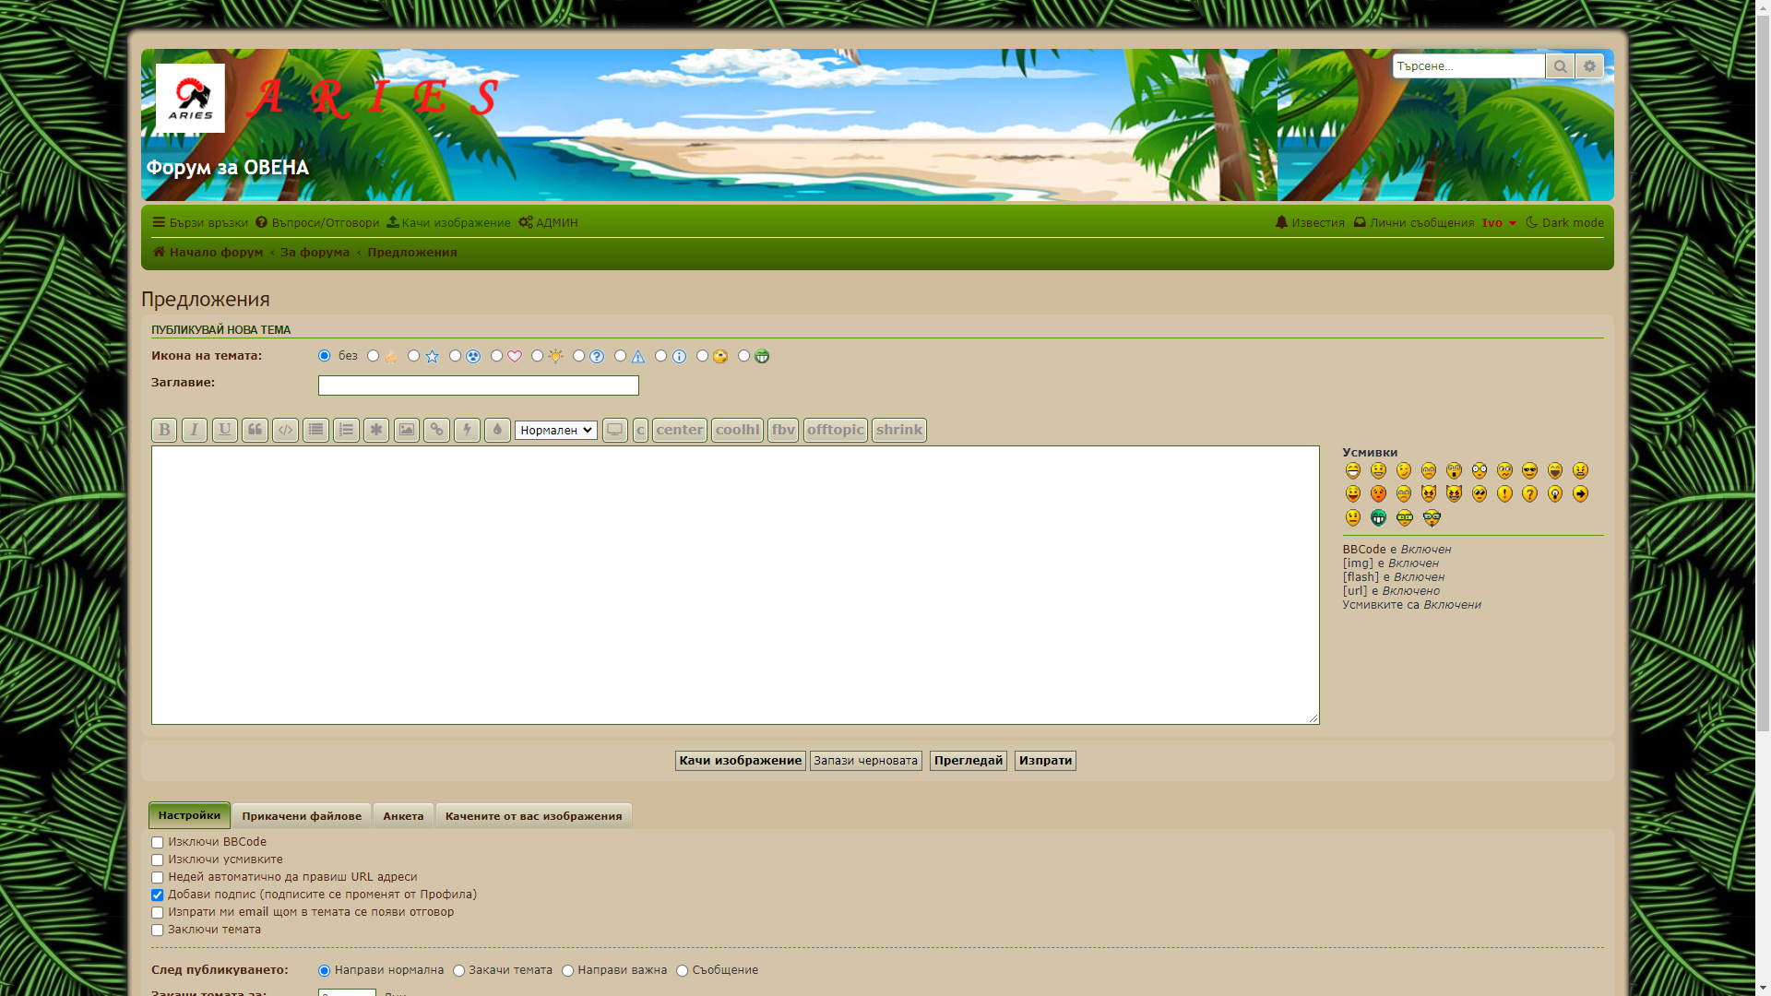Select the Направи важна radio button
Screen dimensions: 1771x996
click(568, 971)
